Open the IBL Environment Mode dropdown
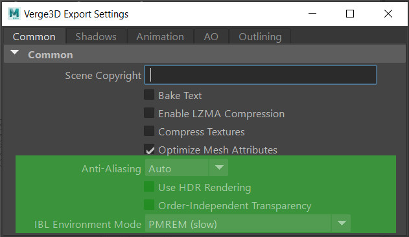The image size is (409, 237). pyautogui.click(x=248, y=223)
